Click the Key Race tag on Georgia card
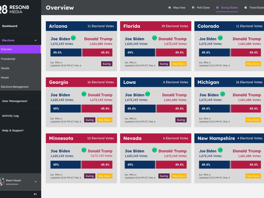 (105, 120)
